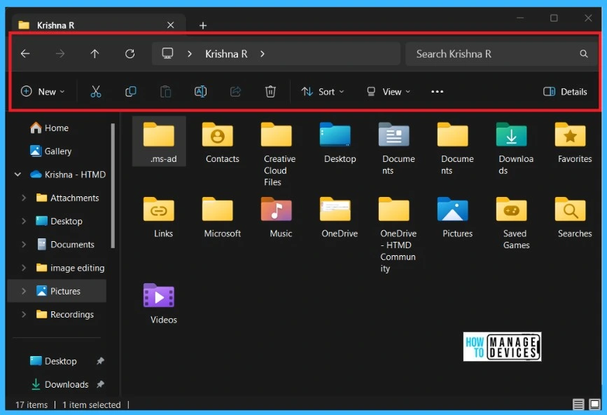Click Krishna R in the address bar
Image resolution: width=607 pixels, height=415 pixels.
226,53
